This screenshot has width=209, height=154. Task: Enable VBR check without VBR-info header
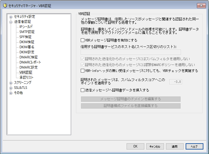(x=82, y=71)
